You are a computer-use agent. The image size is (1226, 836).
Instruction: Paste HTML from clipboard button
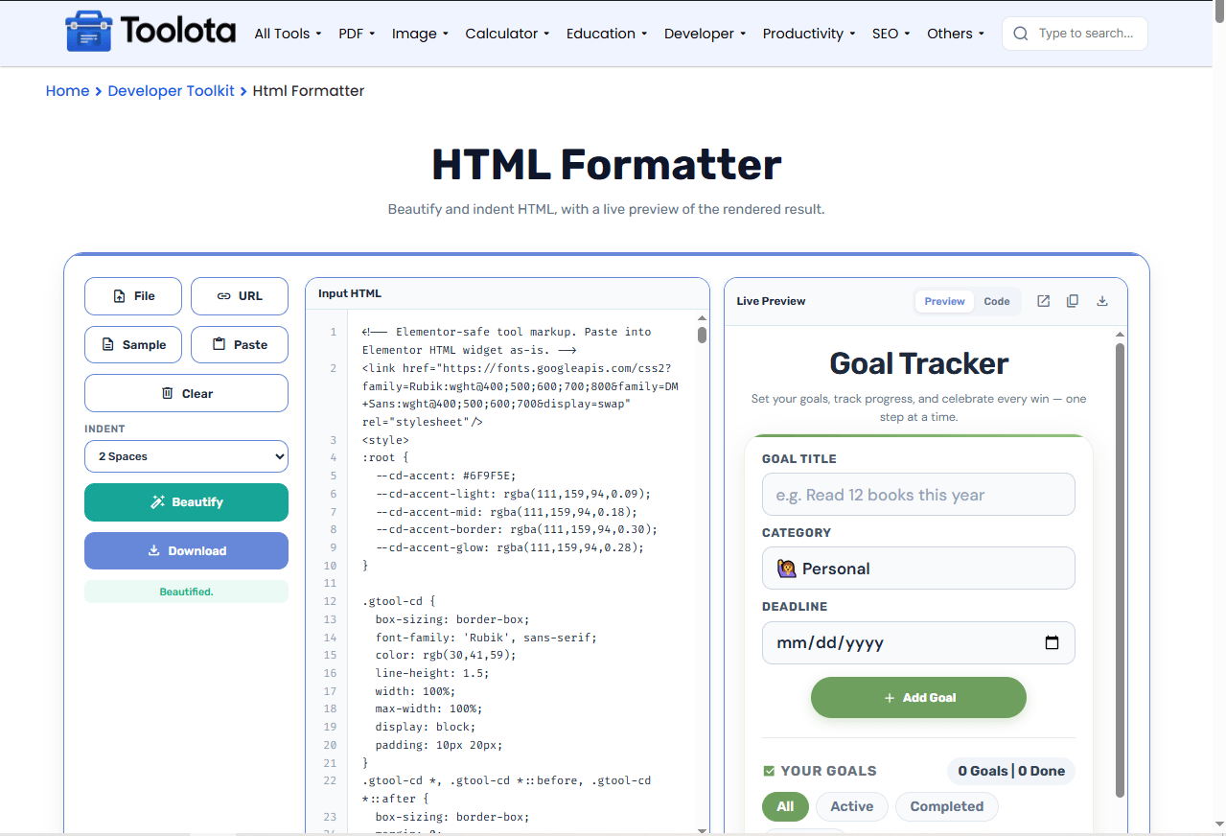pyautogui.click(x=240, y=345)
